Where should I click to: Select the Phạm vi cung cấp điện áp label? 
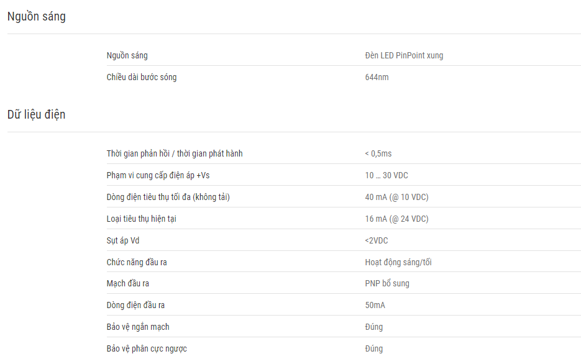click(158, 176)
